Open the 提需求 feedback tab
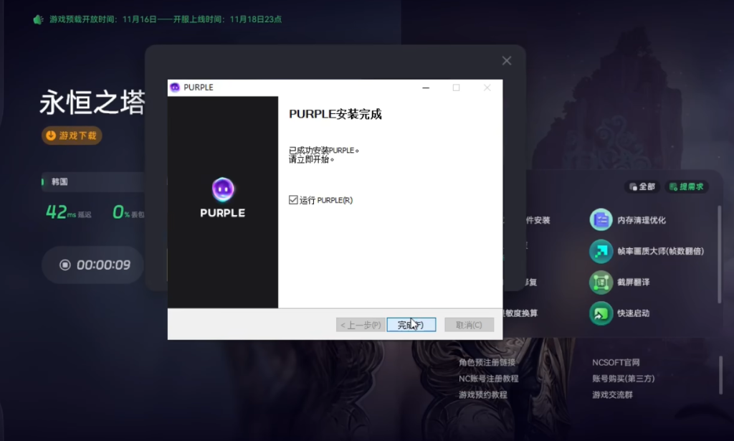This screenshot has height=441, width=734. click(x=686, y=186)
